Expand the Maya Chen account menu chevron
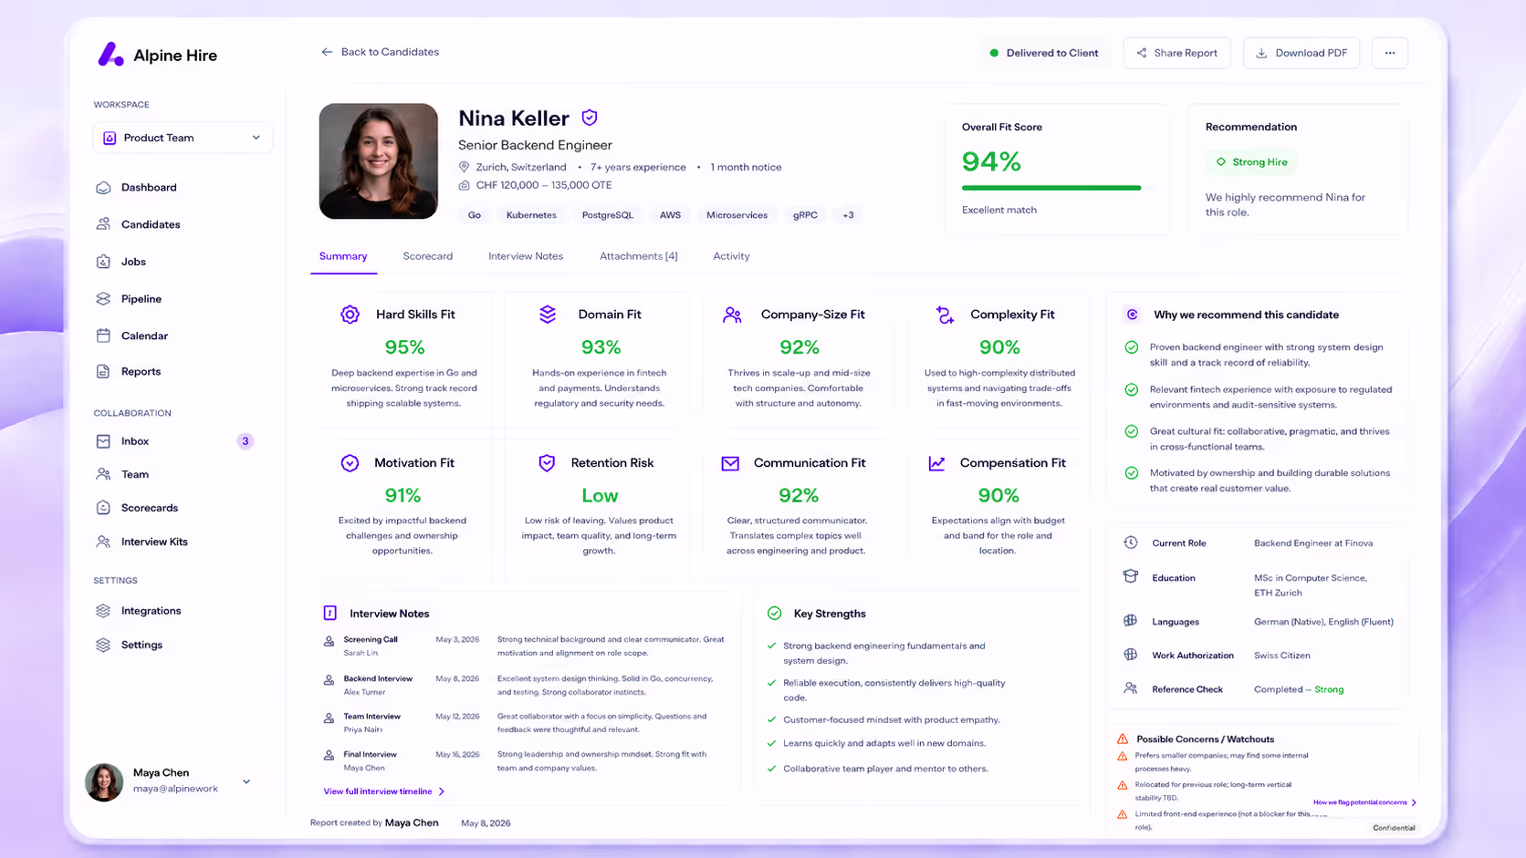The height and width of the screenshot is (858, 1526). tap(246, 781)
